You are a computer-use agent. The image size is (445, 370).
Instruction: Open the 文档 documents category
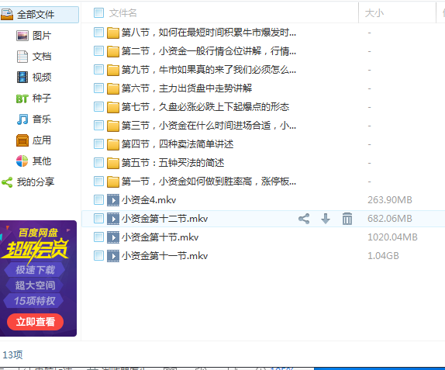pos(34,57)
